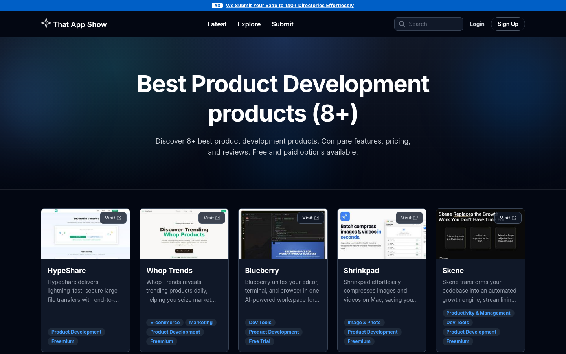Select Dev Tools tag on Blueberry card
This screenshot has height=354, width=566.
pos(260,323)
